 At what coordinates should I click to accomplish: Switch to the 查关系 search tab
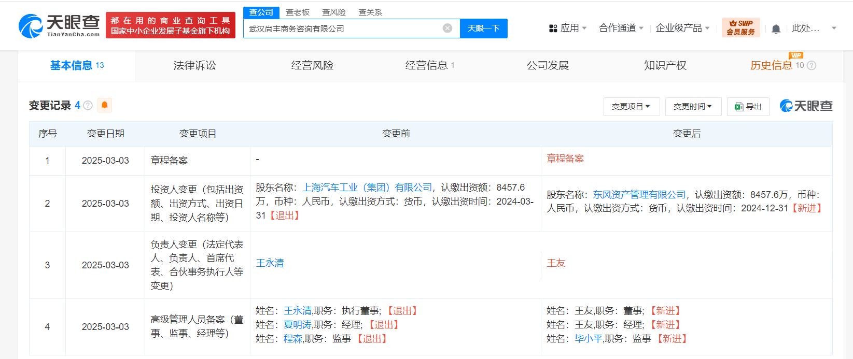(370, 12)
